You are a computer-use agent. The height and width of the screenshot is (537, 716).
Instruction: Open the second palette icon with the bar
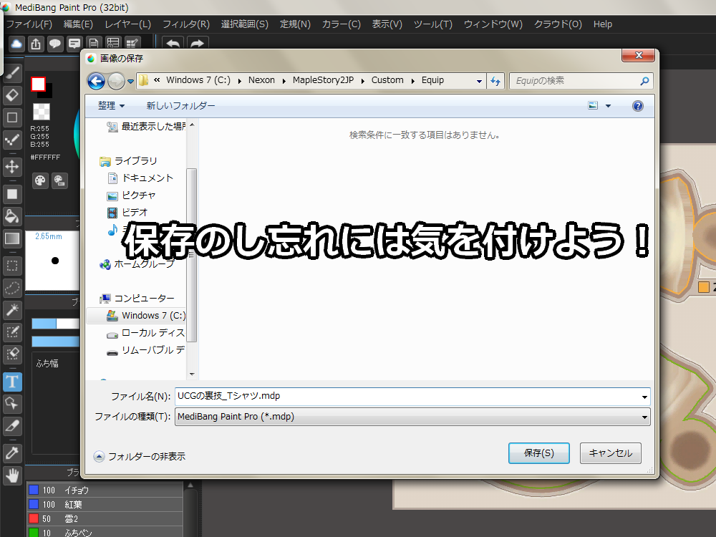click(x=59, y=181)
